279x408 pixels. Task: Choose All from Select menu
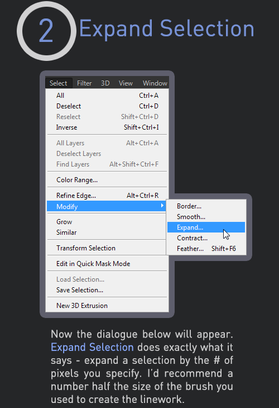107,96
